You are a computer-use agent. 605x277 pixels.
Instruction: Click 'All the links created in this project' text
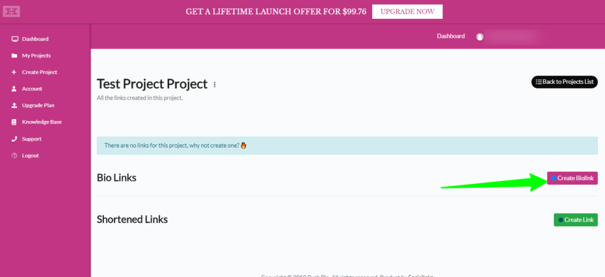coord(139,98)
